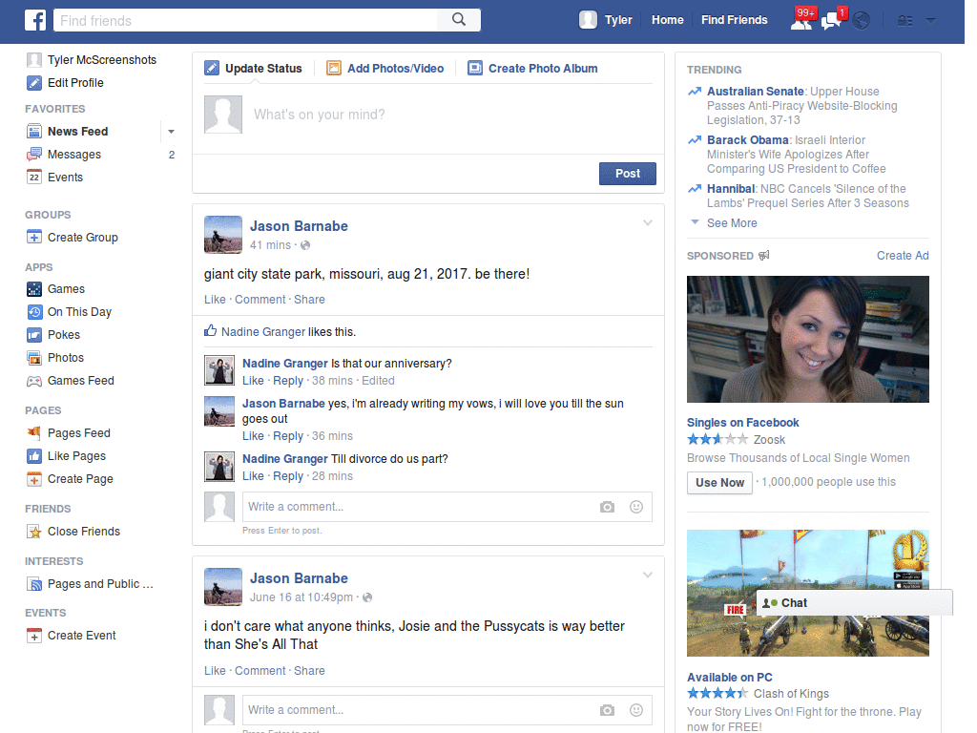
Task: Like the giant city state park post
Action: click(x=215, y=300)
